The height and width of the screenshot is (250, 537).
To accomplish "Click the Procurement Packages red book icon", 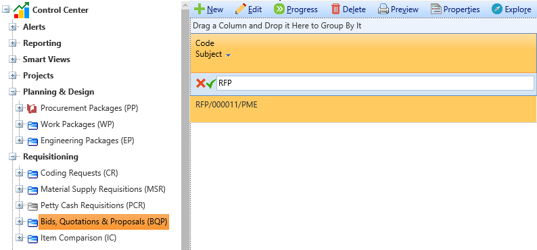I will pyautogui.click(x=32, y=109).
